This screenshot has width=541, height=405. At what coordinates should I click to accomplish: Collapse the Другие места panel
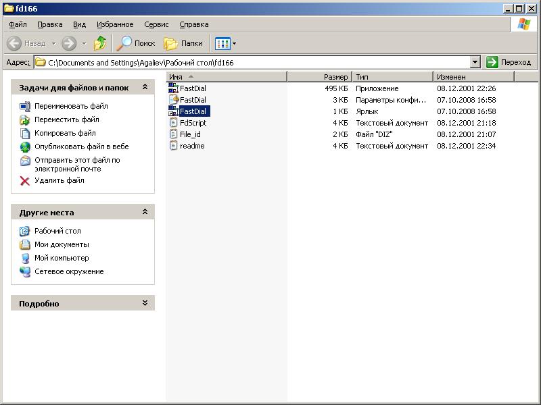click(x=145, y=212)
